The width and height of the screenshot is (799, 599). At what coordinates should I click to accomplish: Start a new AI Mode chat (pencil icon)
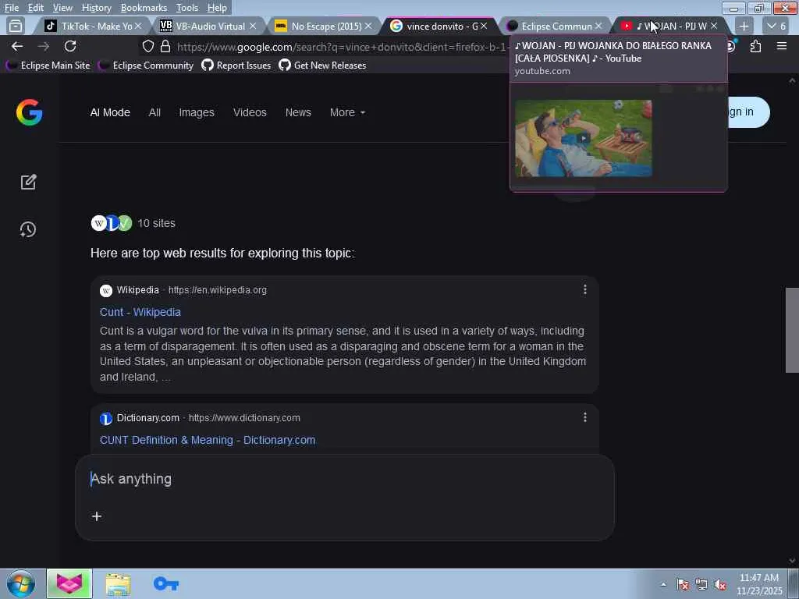(x=29, y=183)
